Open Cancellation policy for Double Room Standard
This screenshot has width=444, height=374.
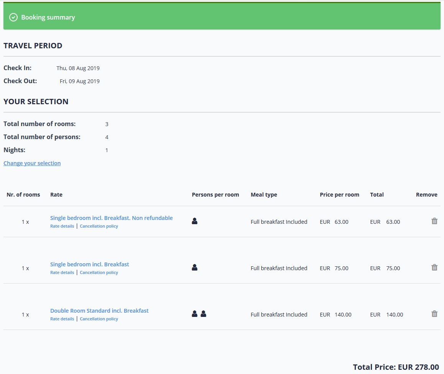pos(99,319)
